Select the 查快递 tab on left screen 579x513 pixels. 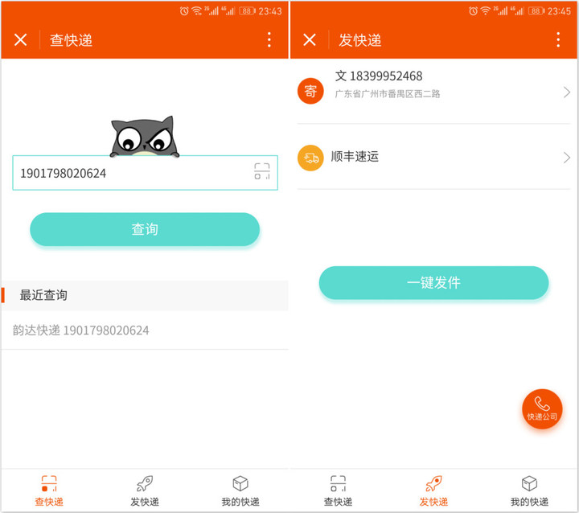tap(49, 491)
